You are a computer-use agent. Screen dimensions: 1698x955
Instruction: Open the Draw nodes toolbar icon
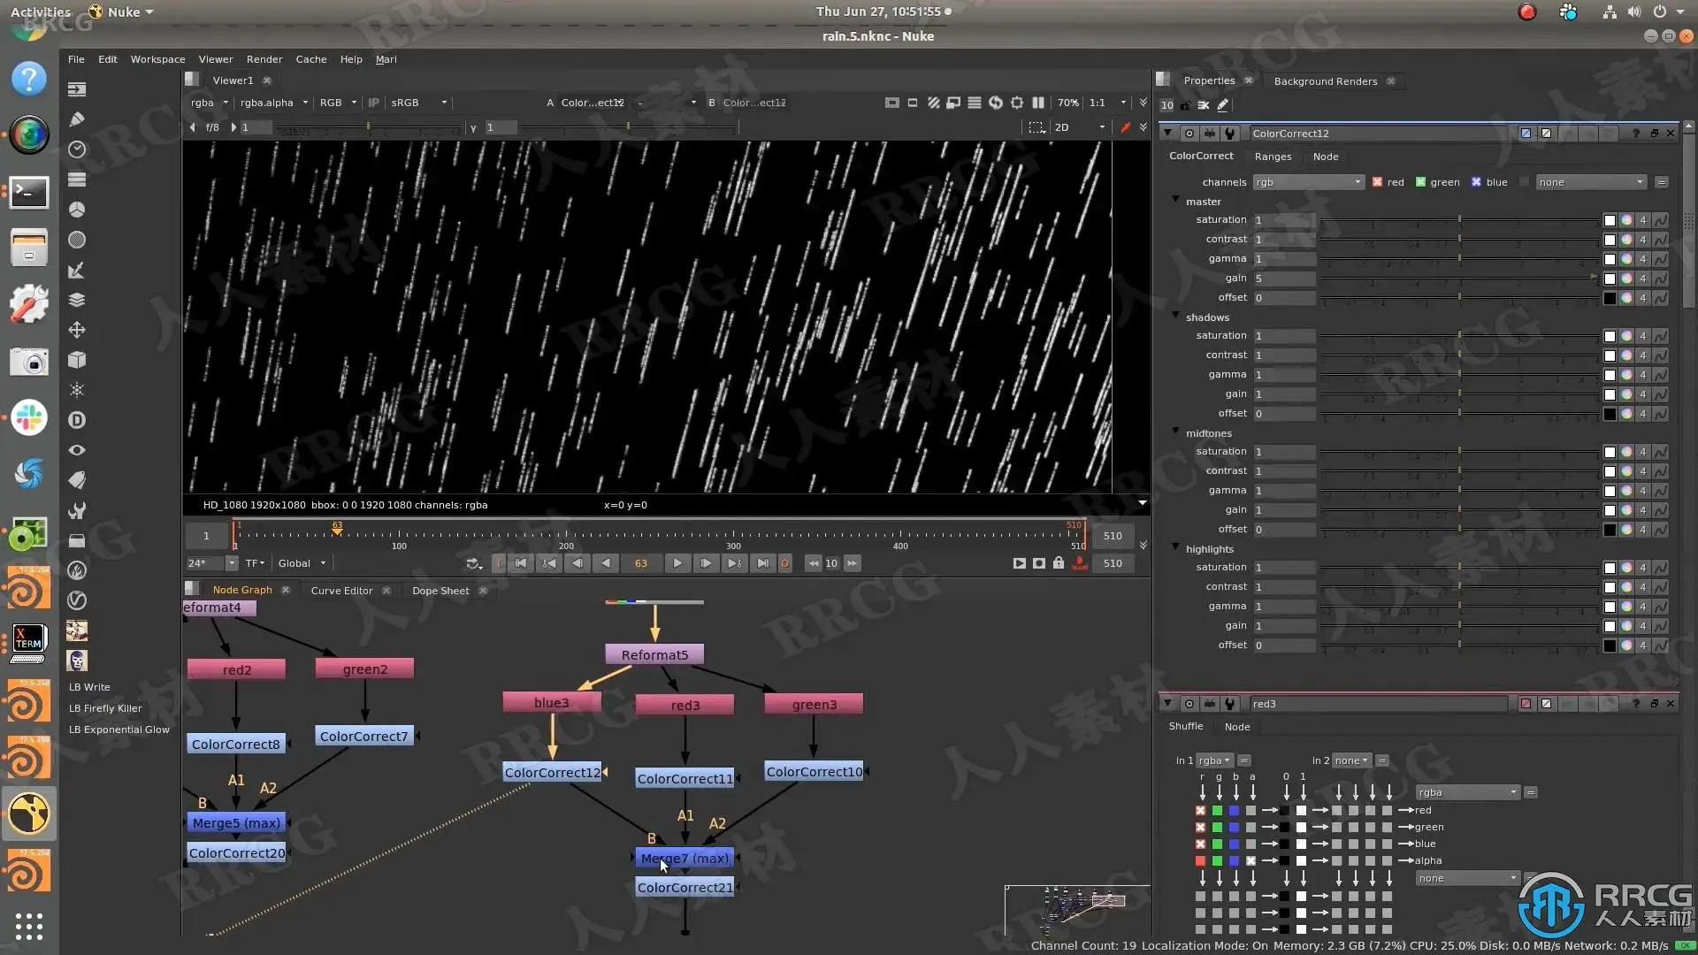click(77, 119)
